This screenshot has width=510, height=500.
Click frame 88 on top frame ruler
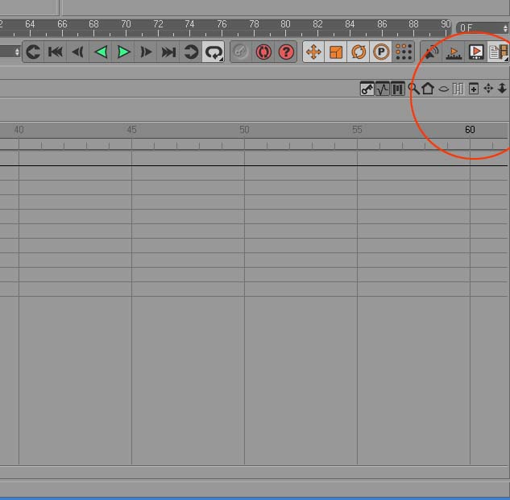click(x=414, y=24)
